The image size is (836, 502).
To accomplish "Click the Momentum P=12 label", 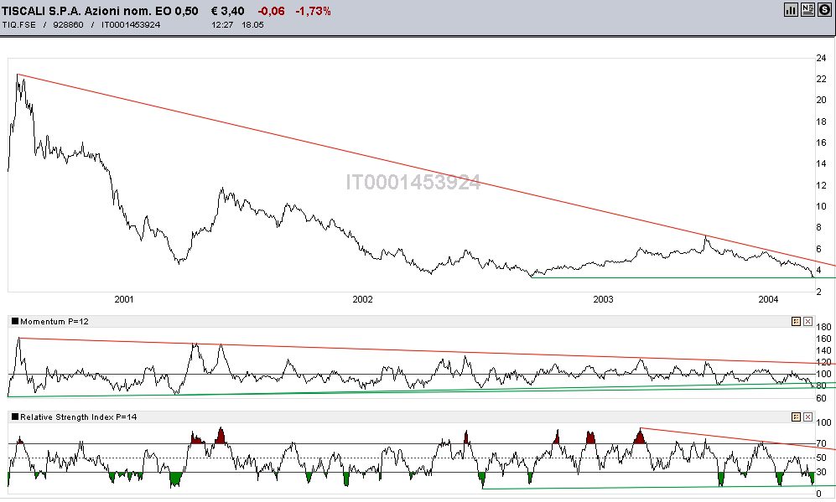I will pos(55,321).
